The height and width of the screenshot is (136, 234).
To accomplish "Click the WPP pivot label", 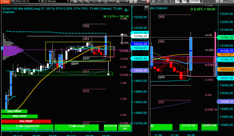I will pos(75,64).
